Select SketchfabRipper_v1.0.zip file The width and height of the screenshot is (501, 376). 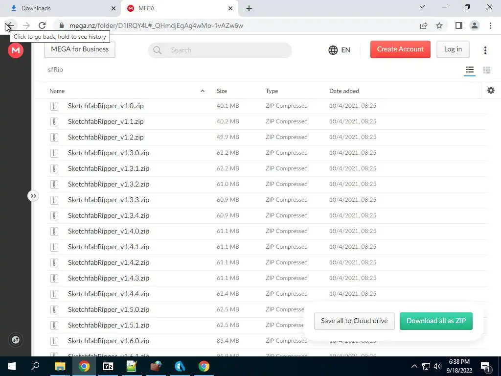[267, 106]
